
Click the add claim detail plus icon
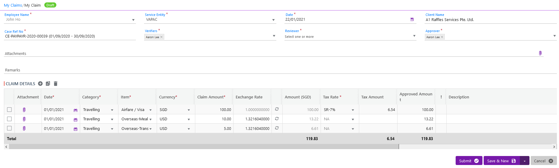[x=40, y=84]
